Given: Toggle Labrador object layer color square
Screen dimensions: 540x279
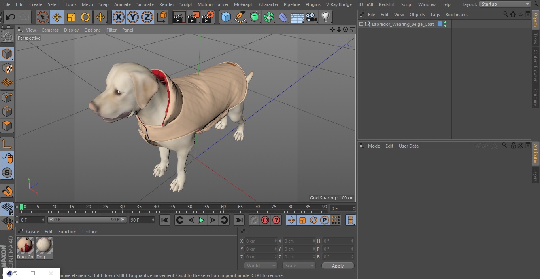Looking at the screenshot, I should pyautogui.click(x=440, y=24).
